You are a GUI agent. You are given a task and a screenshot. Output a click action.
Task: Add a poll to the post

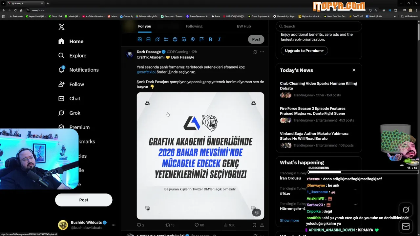[166, 39]
